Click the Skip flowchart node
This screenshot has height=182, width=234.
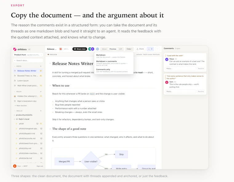click(x=121, y=154)
